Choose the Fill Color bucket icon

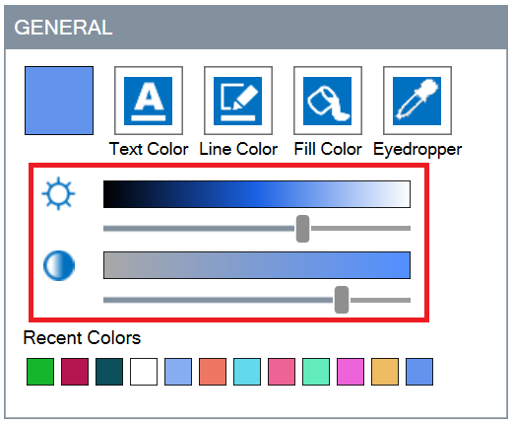point(328,101)
